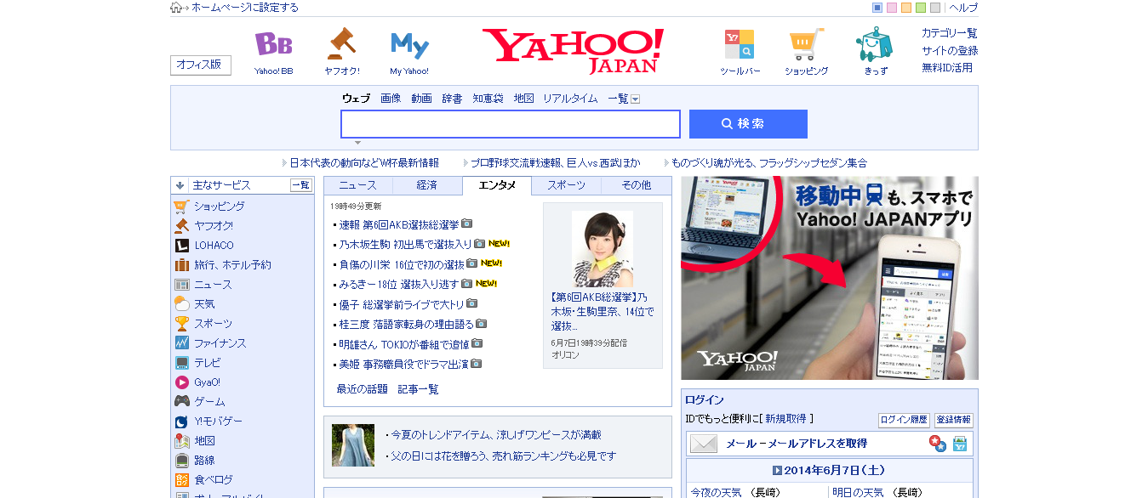Screen dimensions: 1148x498
Task: Open 地図 in the services sidebar
Action: click(204, 441)
